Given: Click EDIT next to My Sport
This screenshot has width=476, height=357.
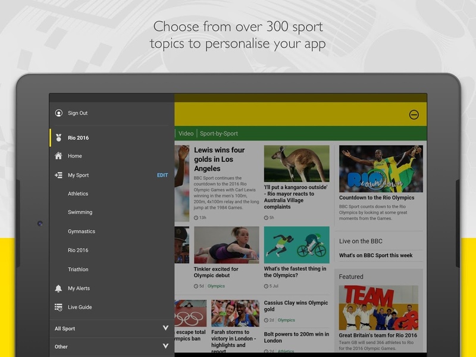Looking at the screenshot, I should (162, 175).
